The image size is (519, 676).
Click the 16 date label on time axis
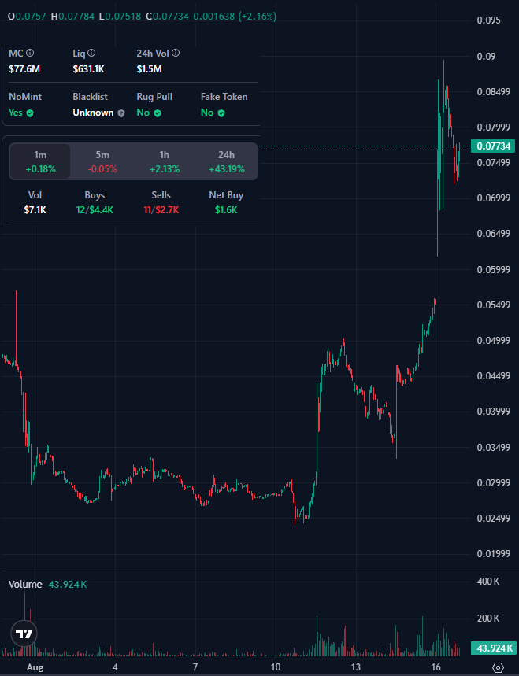436,667
